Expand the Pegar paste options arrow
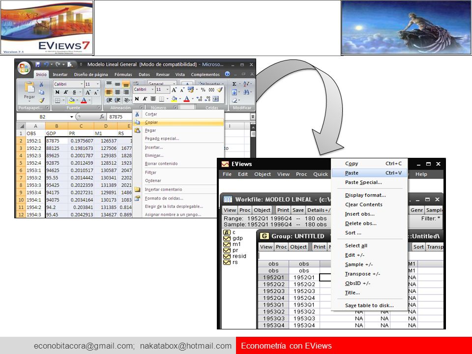This screenshot has width=472, height=354. [x=29, y=101]
